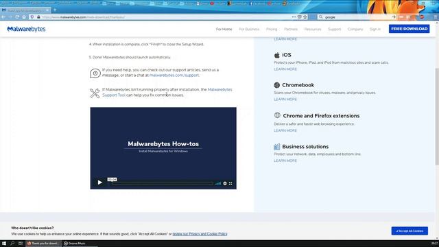Bookmark this page with the star
The height and width of the screenshot is (247, 439).
[x=305, y=17]
